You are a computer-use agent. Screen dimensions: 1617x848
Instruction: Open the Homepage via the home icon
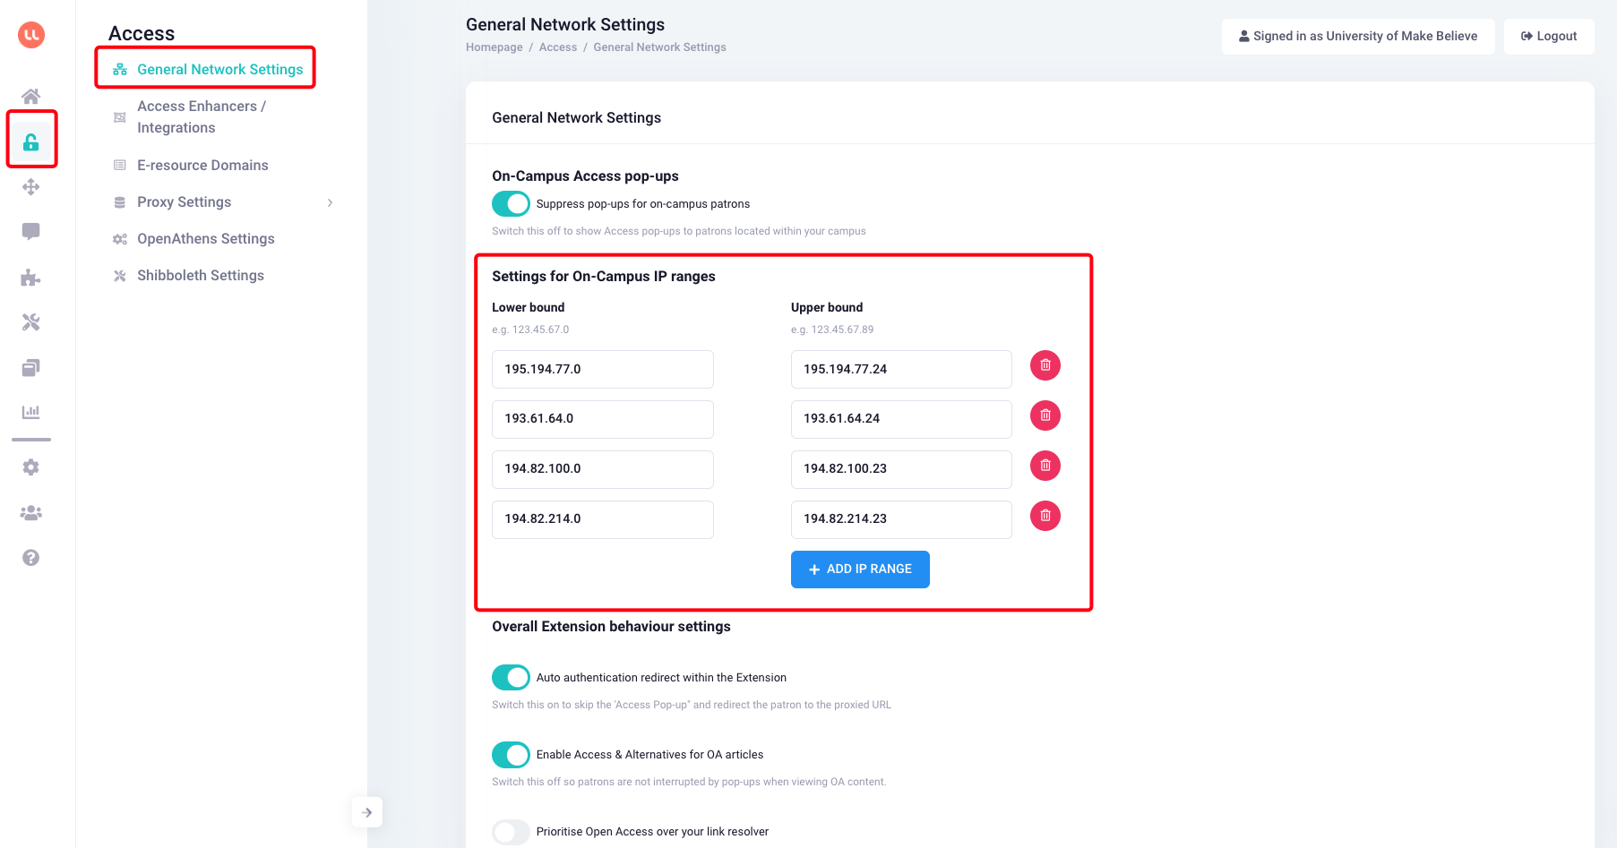pyautogui.click(x=30, y=96)
